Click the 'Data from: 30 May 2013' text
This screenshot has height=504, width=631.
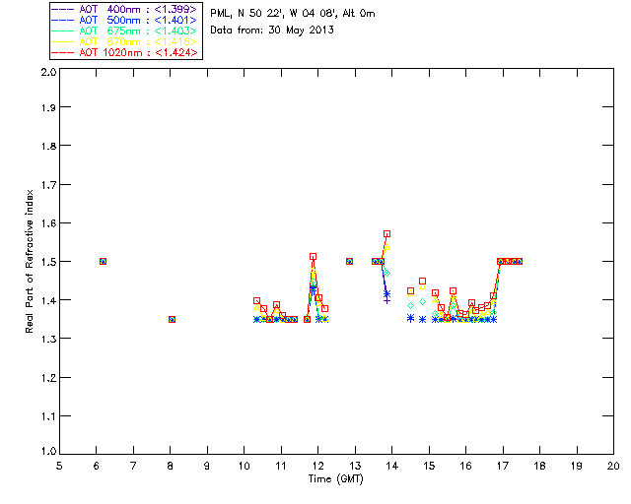[272, 30]
